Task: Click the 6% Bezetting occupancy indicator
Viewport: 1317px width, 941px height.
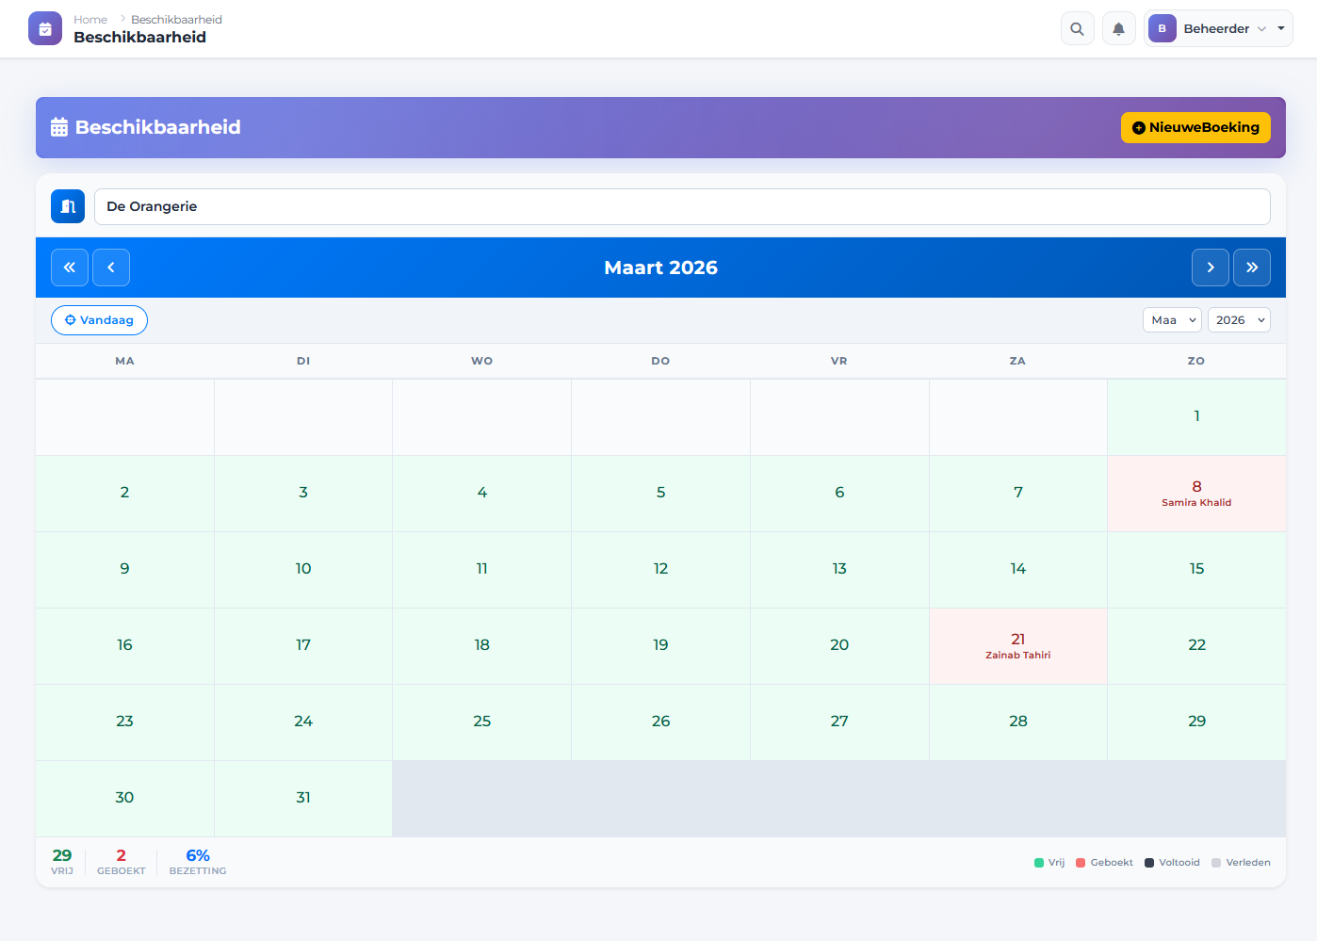Action: coord(197,862)
